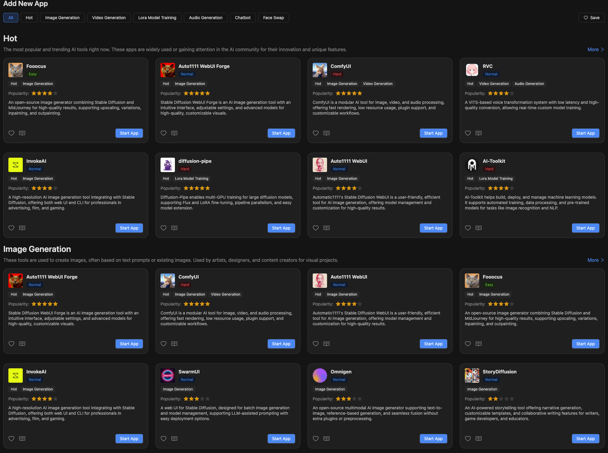Open docs for Auto1111 WebUI Forge in Hot
This screenshot has height=453, width=608.
coord(174,133)
